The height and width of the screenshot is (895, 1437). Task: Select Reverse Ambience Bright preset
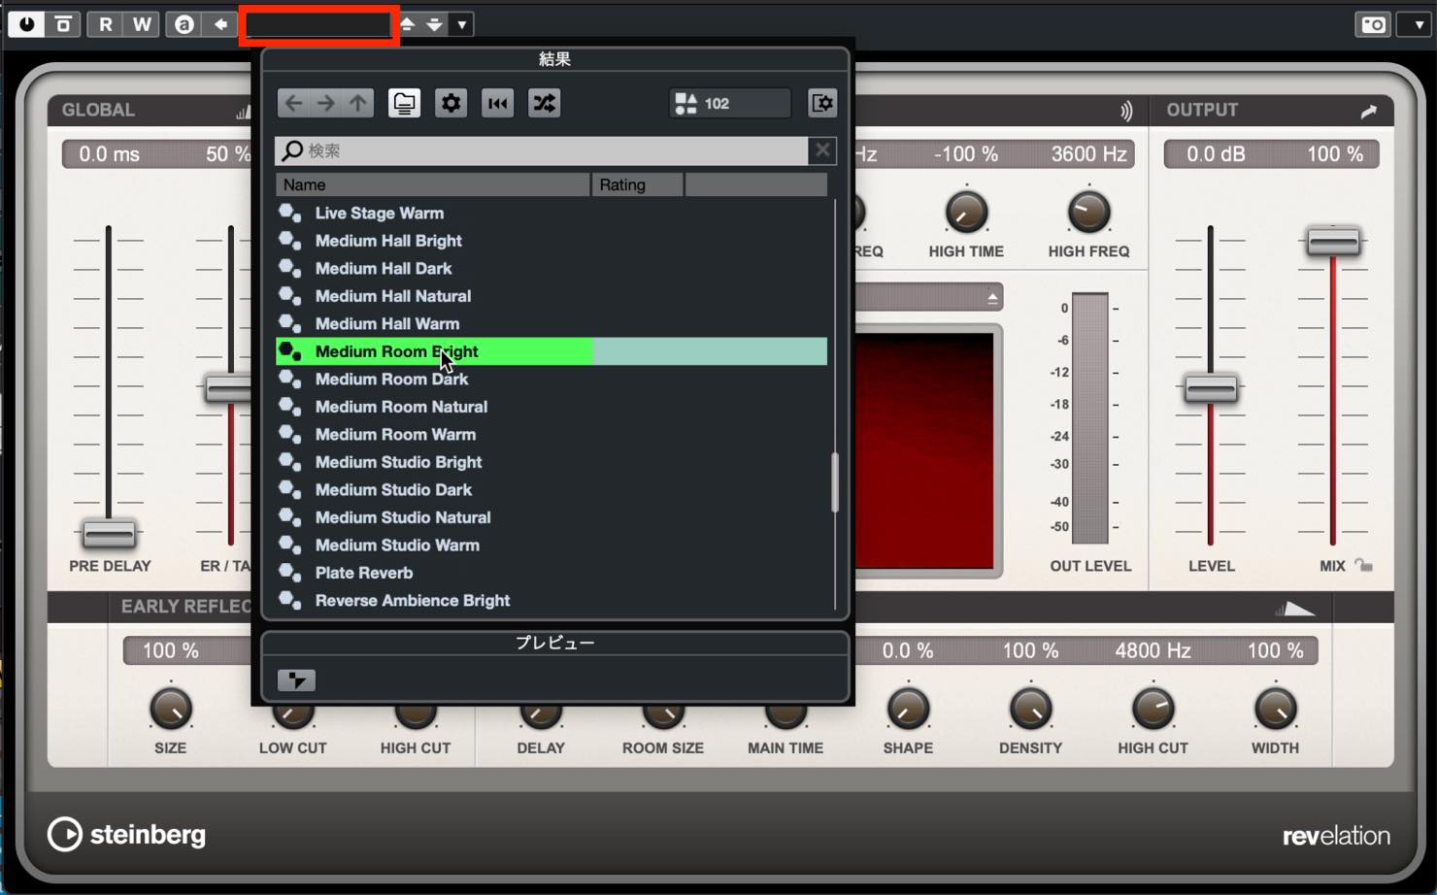[551, 600]
